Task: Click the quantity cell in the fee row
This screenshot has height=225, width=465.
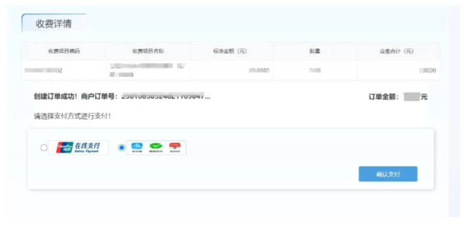Action: [314, 70]
